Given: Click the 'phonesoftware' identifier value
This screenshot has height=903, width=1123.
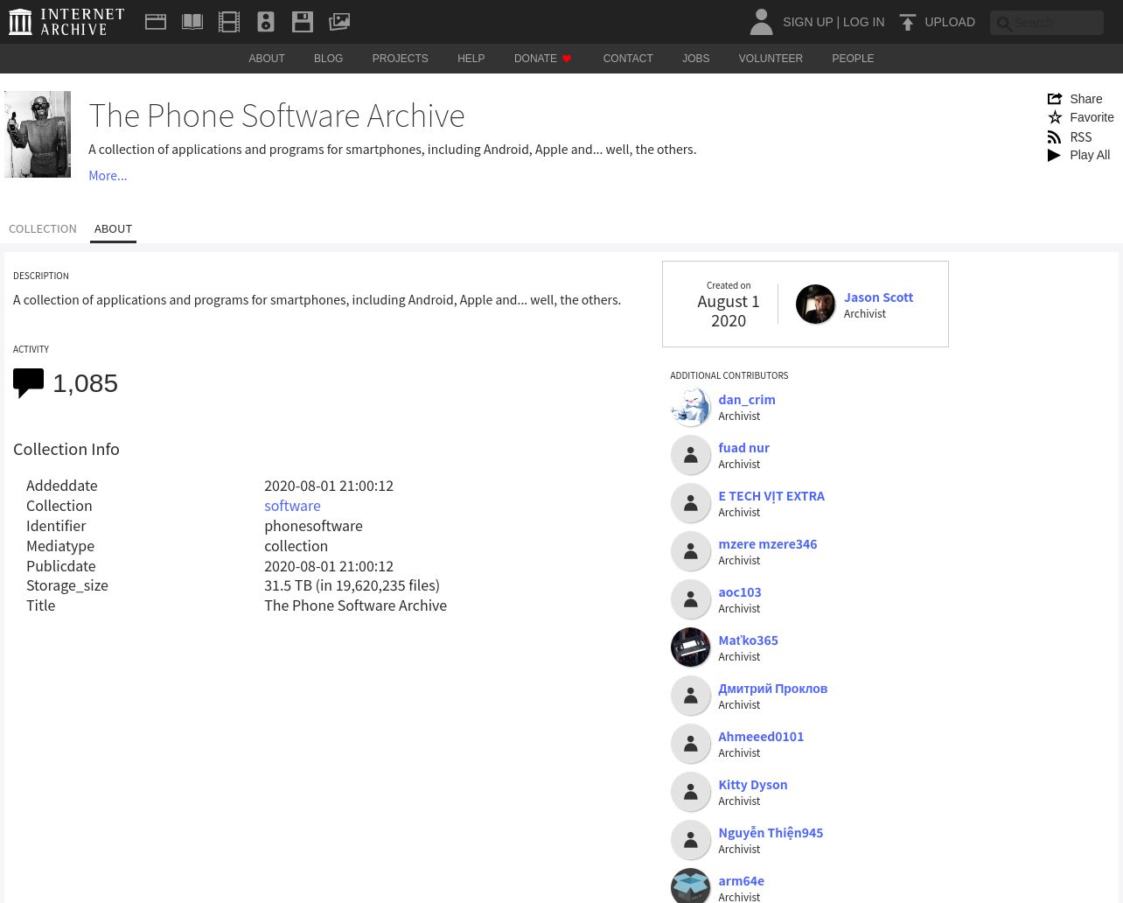Looking at the screenshot, I should (313, 526).
